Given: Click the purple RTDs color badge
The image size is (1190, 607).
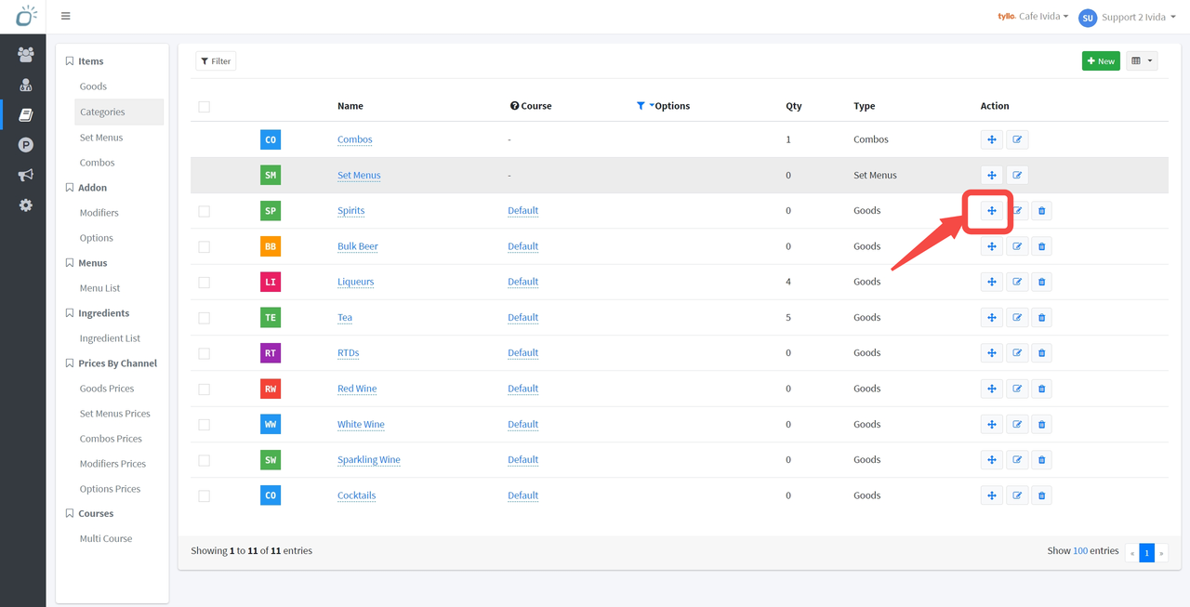Looking at the screenshot, I should (270, 353).
